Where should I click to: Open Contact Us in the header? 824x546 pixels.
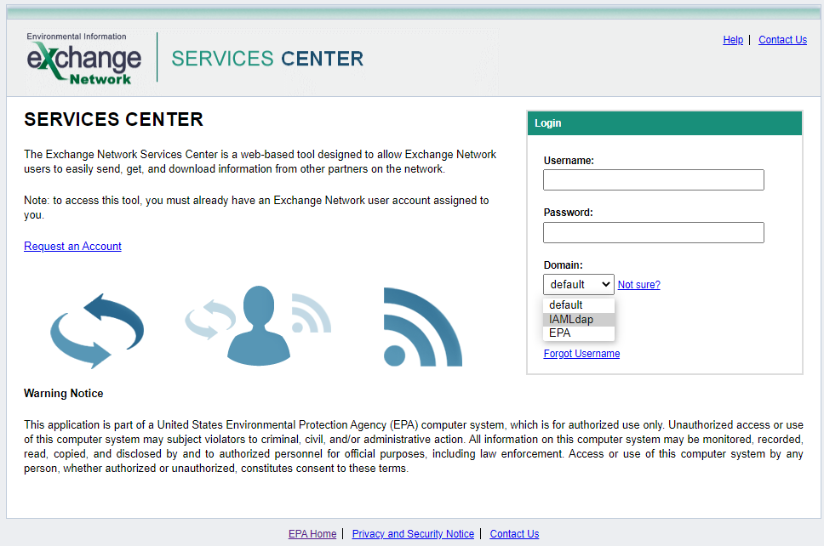pos(782,40)
